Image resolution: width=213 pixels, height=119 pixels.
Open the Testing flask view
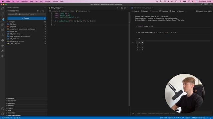coord(3,35)
